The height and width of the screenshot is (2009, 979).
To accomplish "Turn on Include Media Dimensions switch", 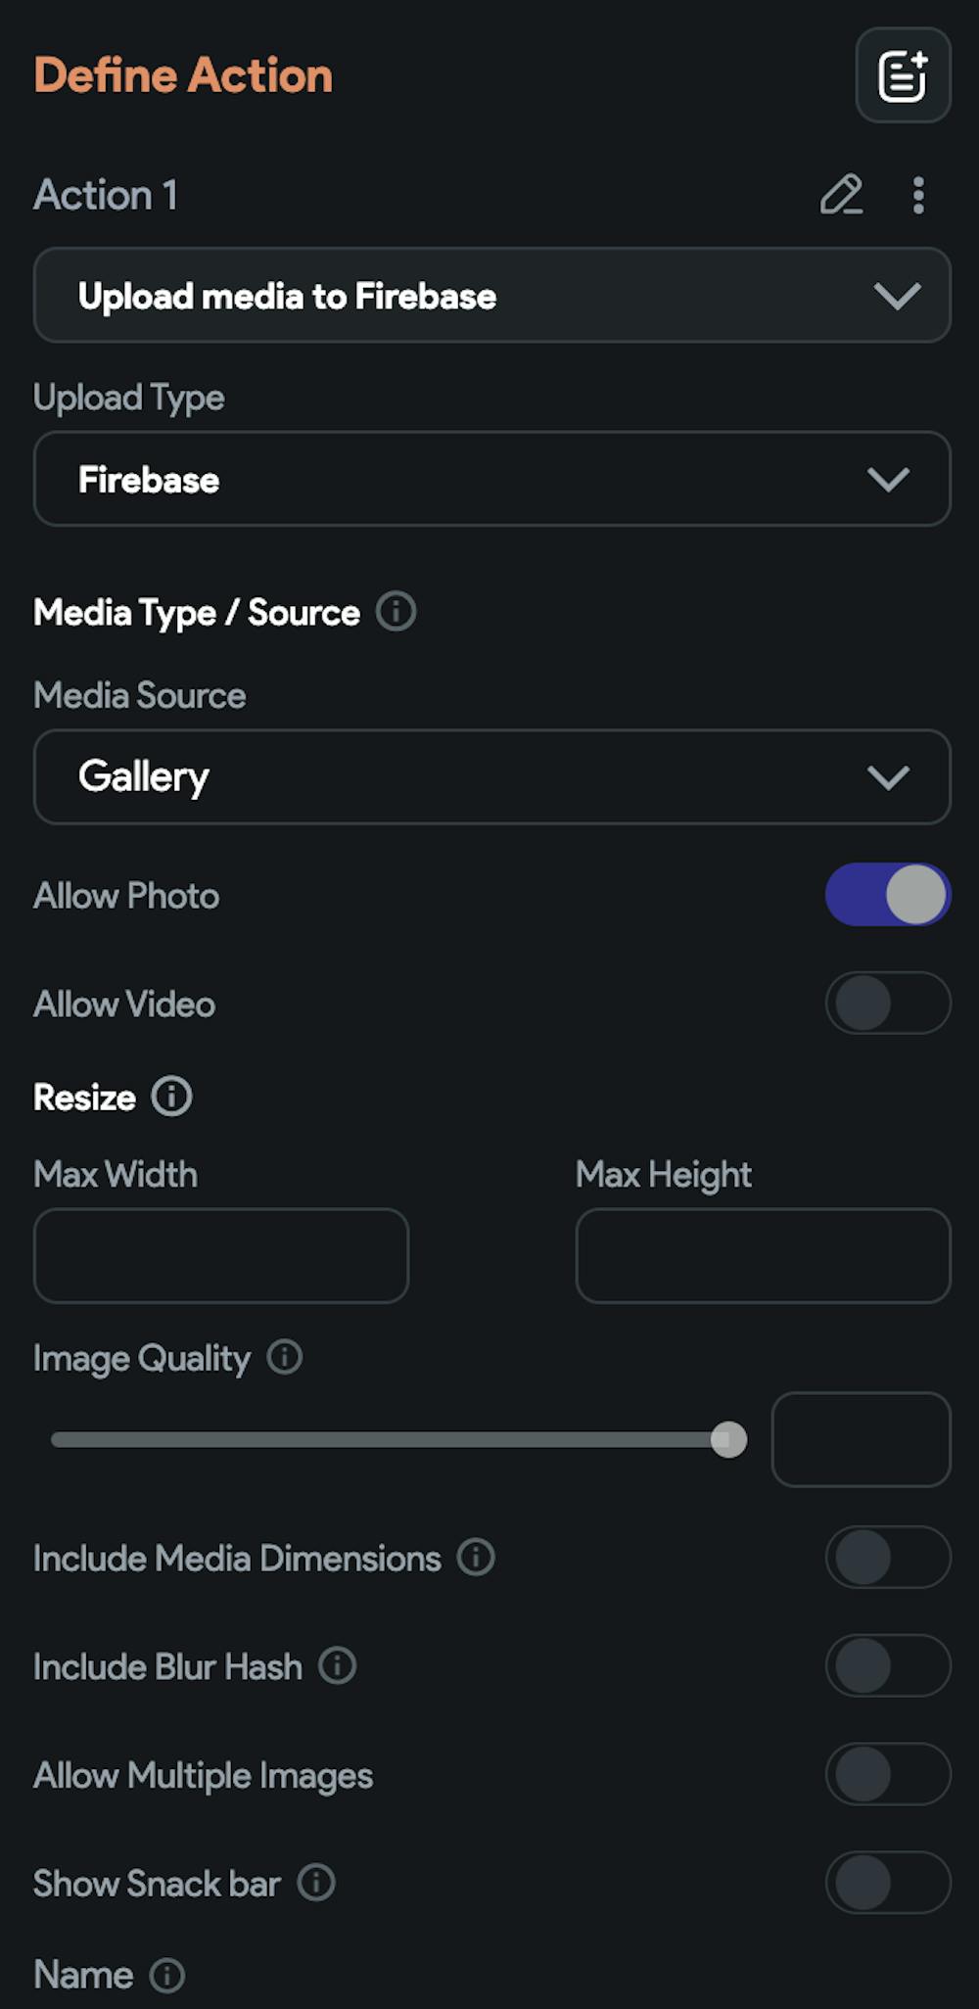I will click(x=887, y=1557).
